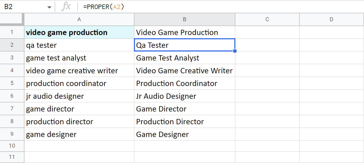Click the Name Box showing B2

[x=24, y=7]
